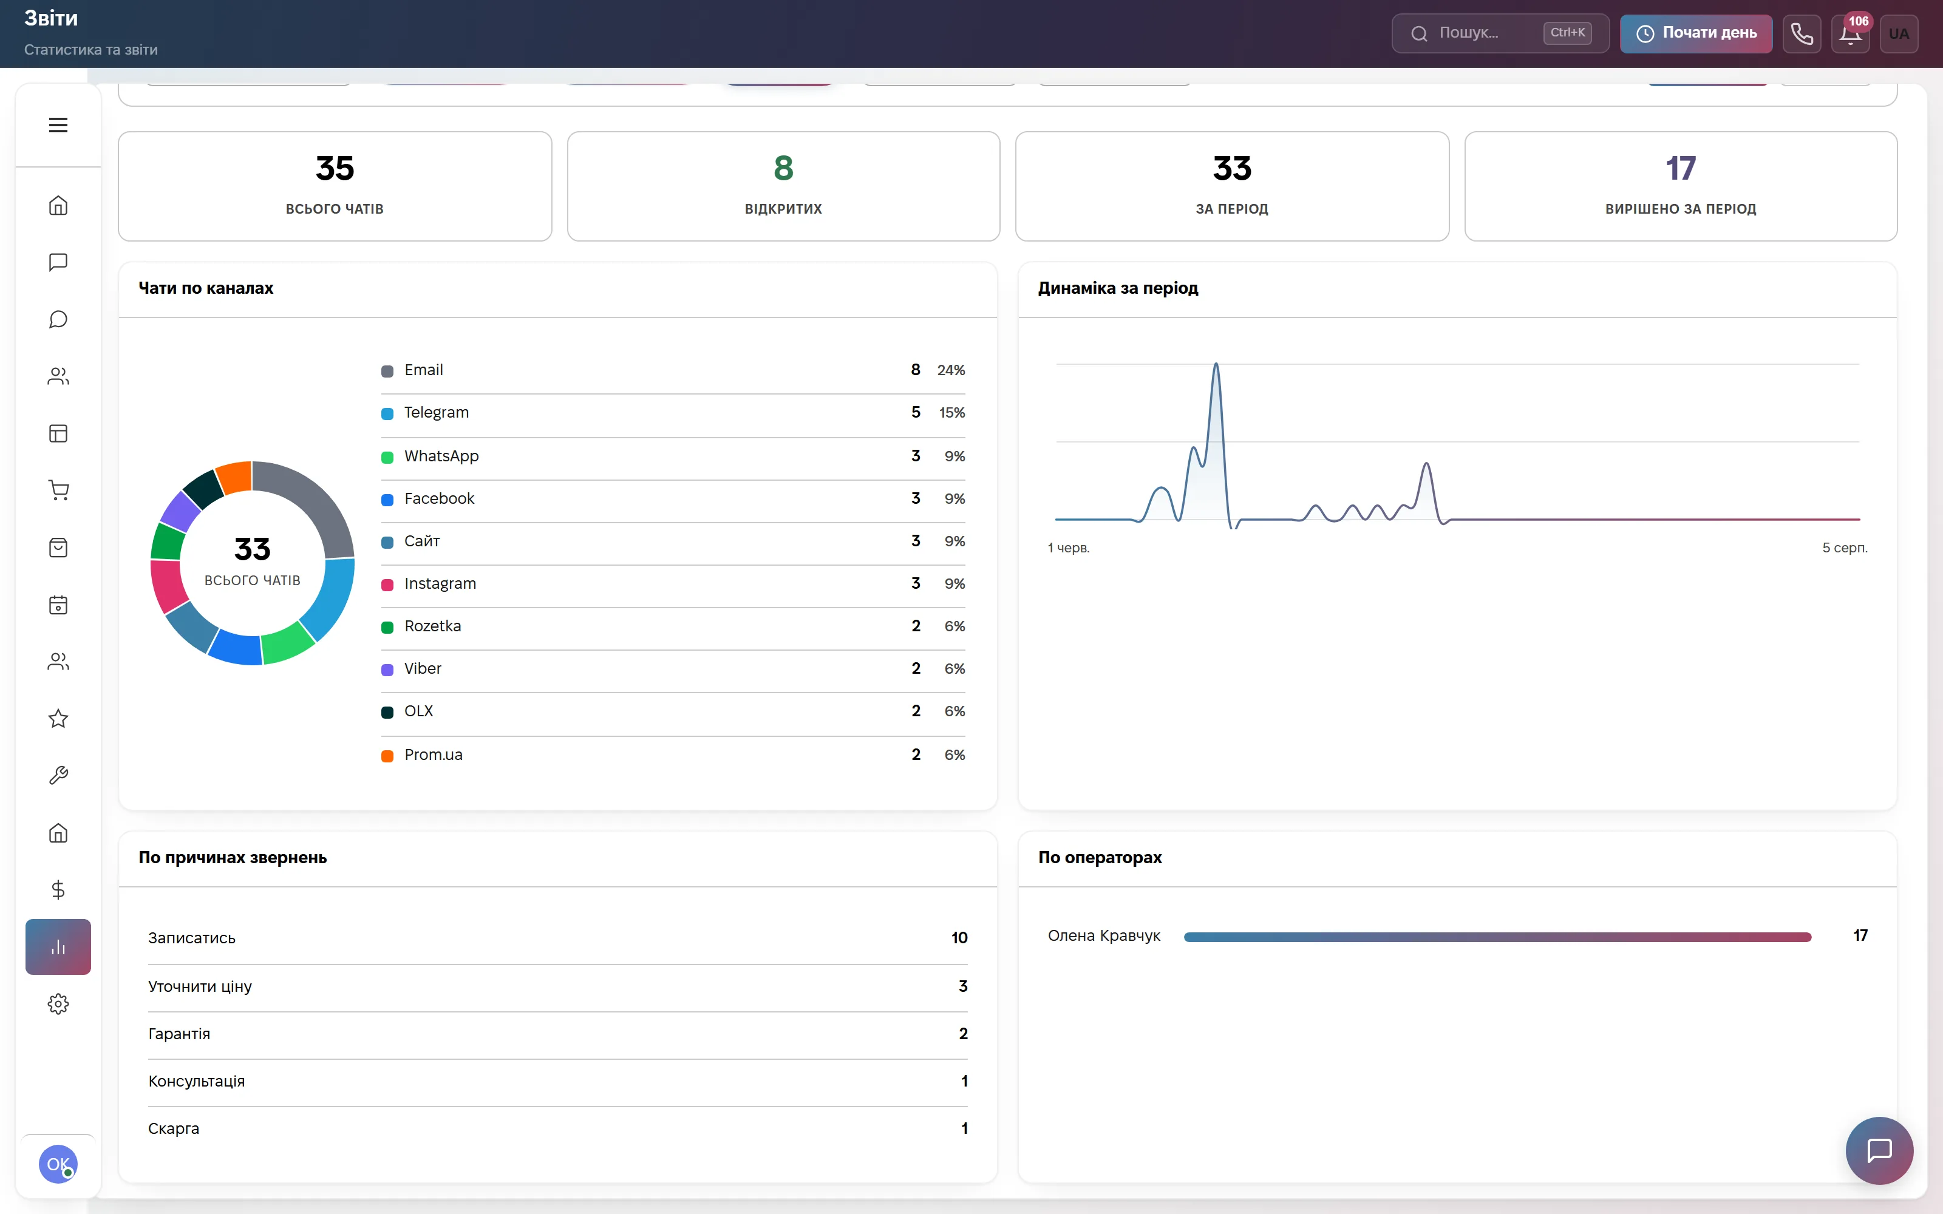
Task: Click the phone call icon in header
Action: 1802,34
